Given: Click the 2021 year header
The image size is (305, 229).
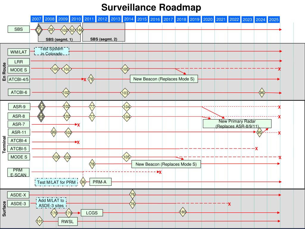Looking at the screenshot, I should click(x=221, y=19).
